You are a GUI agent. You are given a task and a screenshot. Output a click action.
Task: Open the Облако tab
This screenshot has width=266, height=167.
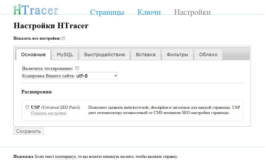[208, 54]
